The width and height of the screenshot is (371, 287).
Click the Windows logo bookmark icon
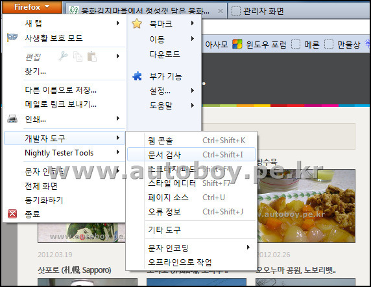[x=237, y=44]
